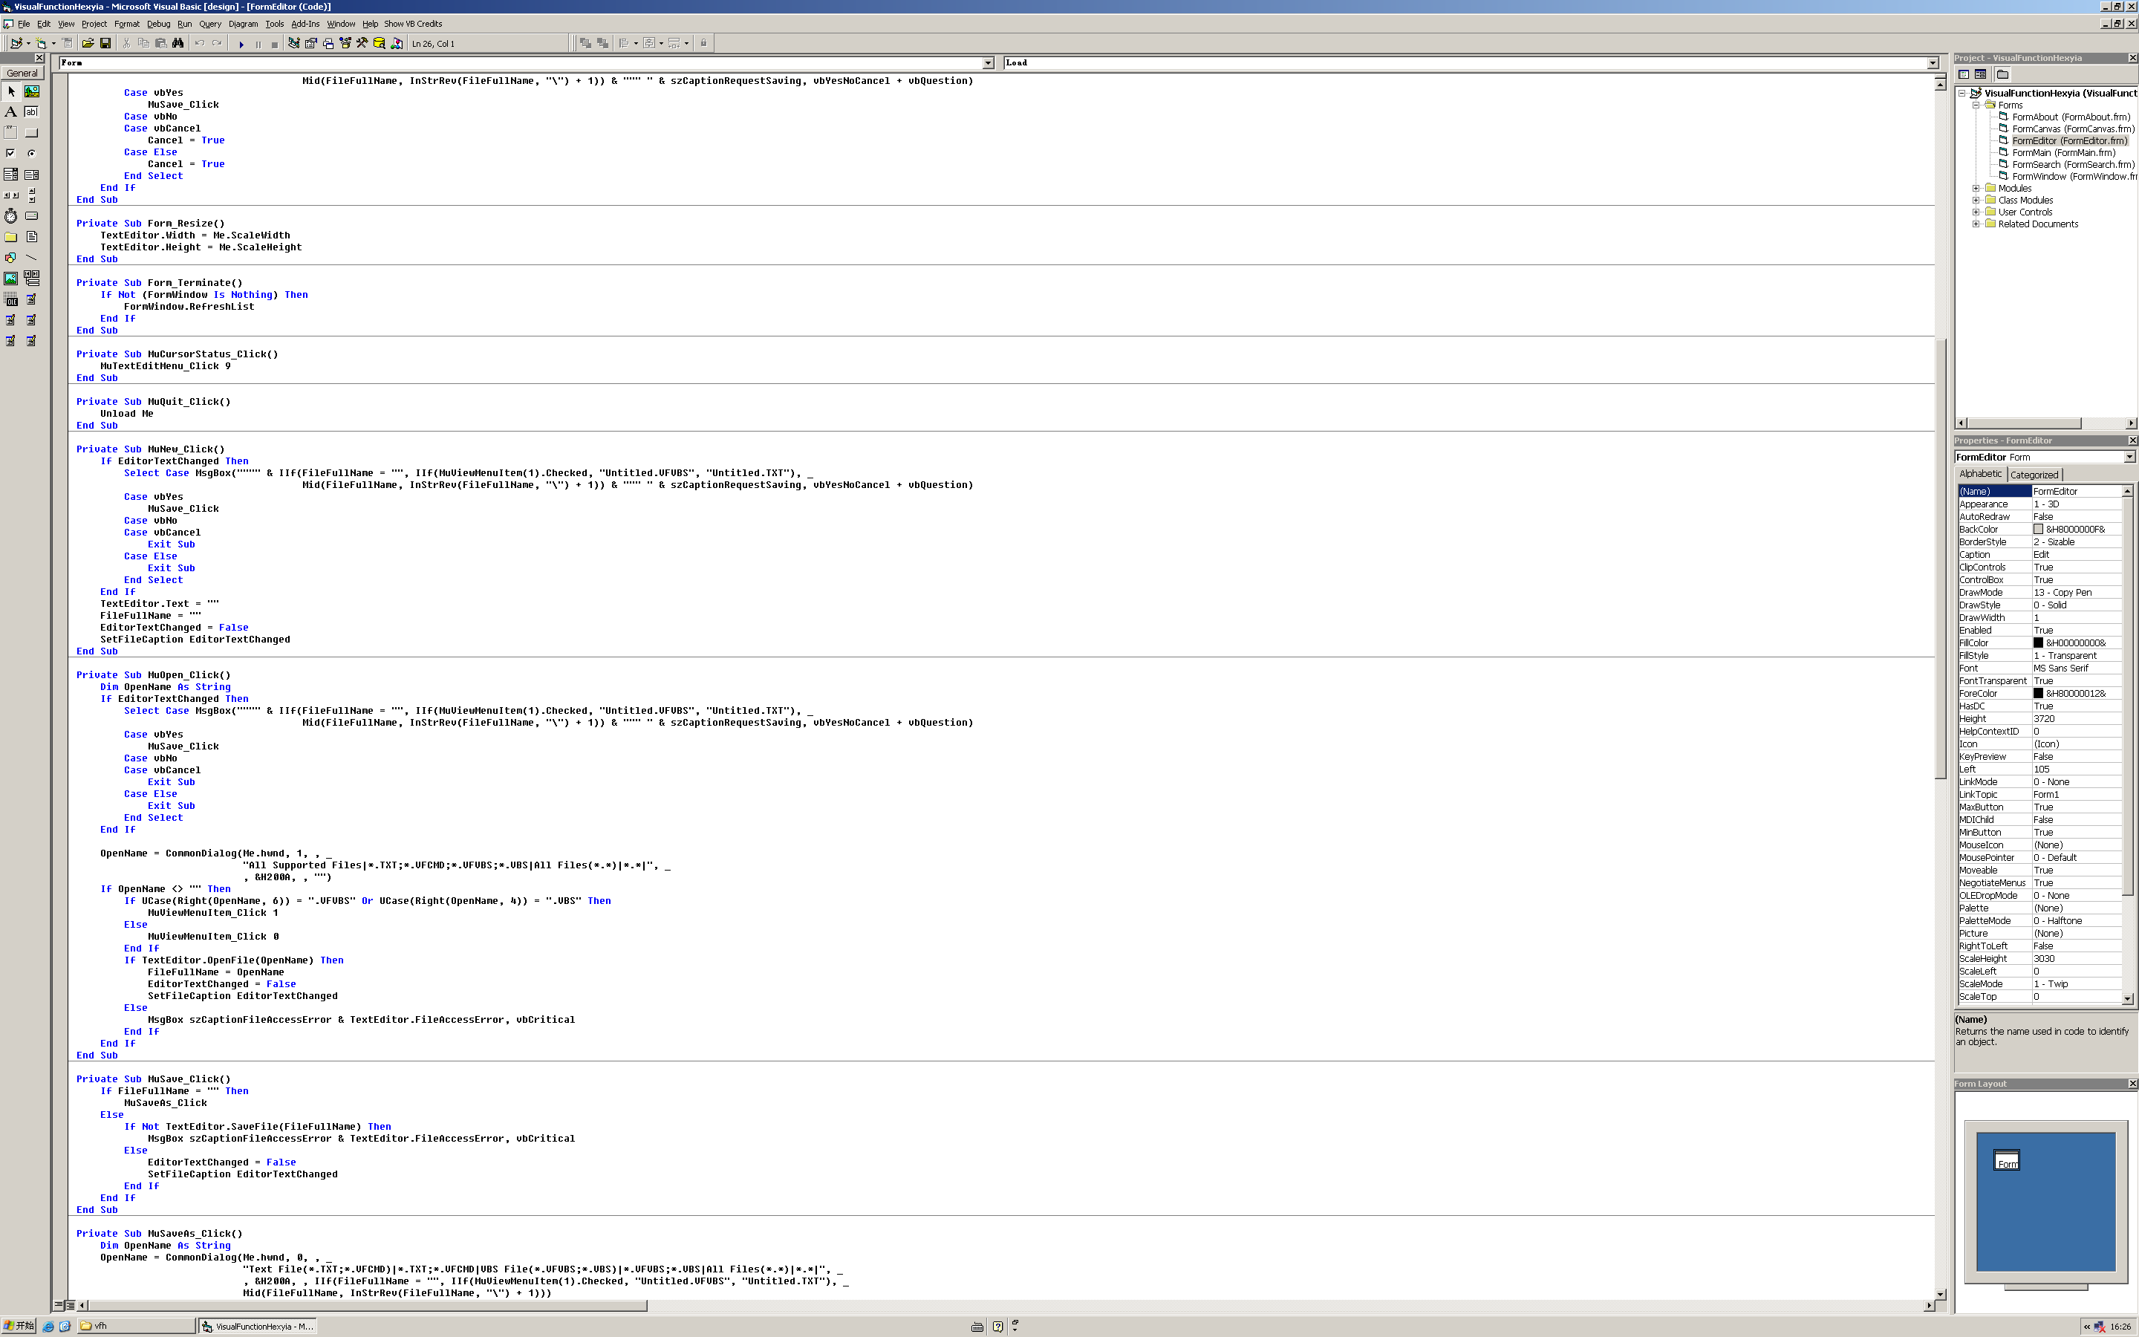
Task: Toggle Folders view in the Project panel
Action: 2003,74
